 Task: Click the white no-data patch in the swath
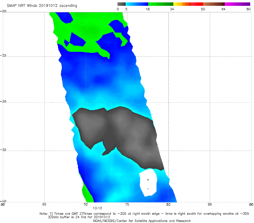148,183
